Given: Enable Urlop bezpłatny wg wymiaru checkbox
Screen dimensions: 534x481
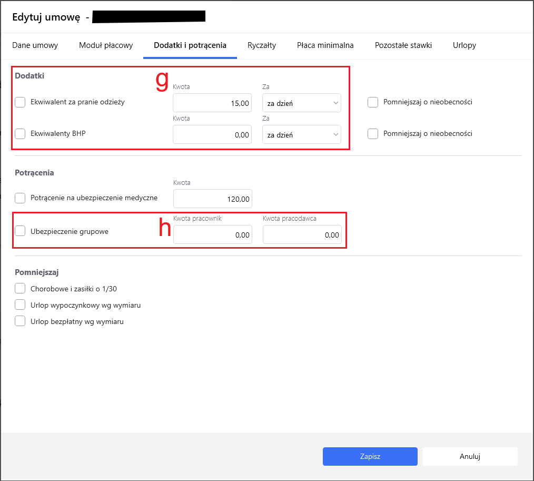Looking at the screenshot, I should point(20,321).
